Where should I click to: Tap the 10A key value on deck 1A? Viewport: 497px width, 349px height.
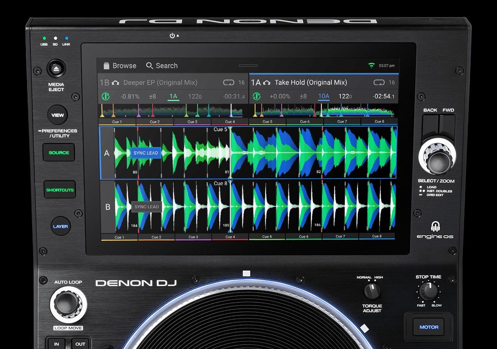coord(323,96)
